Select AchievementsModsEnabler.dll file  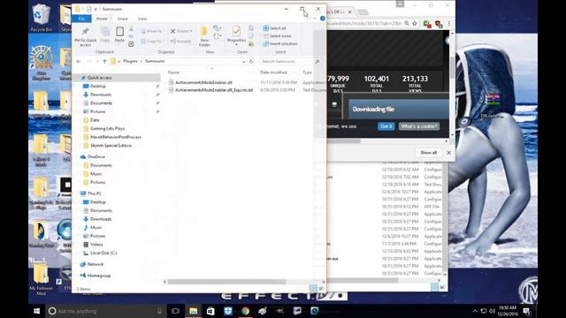(x=203, y=82)
